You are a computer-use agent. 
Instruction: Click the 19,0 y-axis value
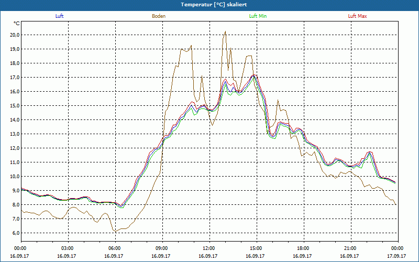(15, 49)
